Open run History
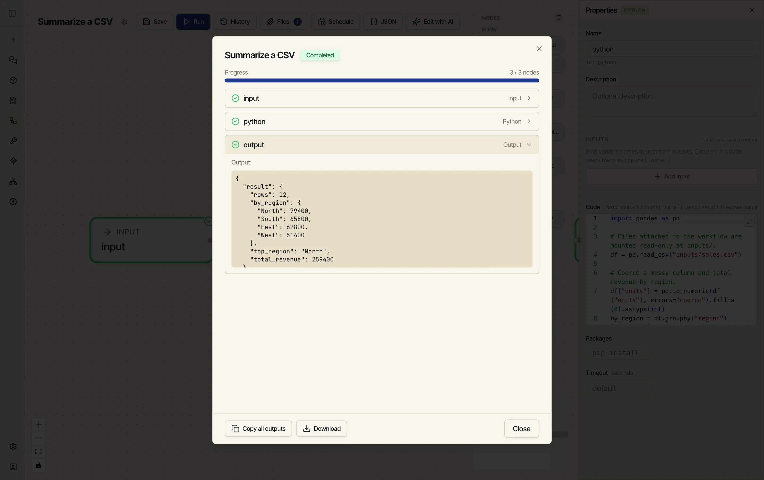Screen dimensions: 764x480 [x=235, y=21]
